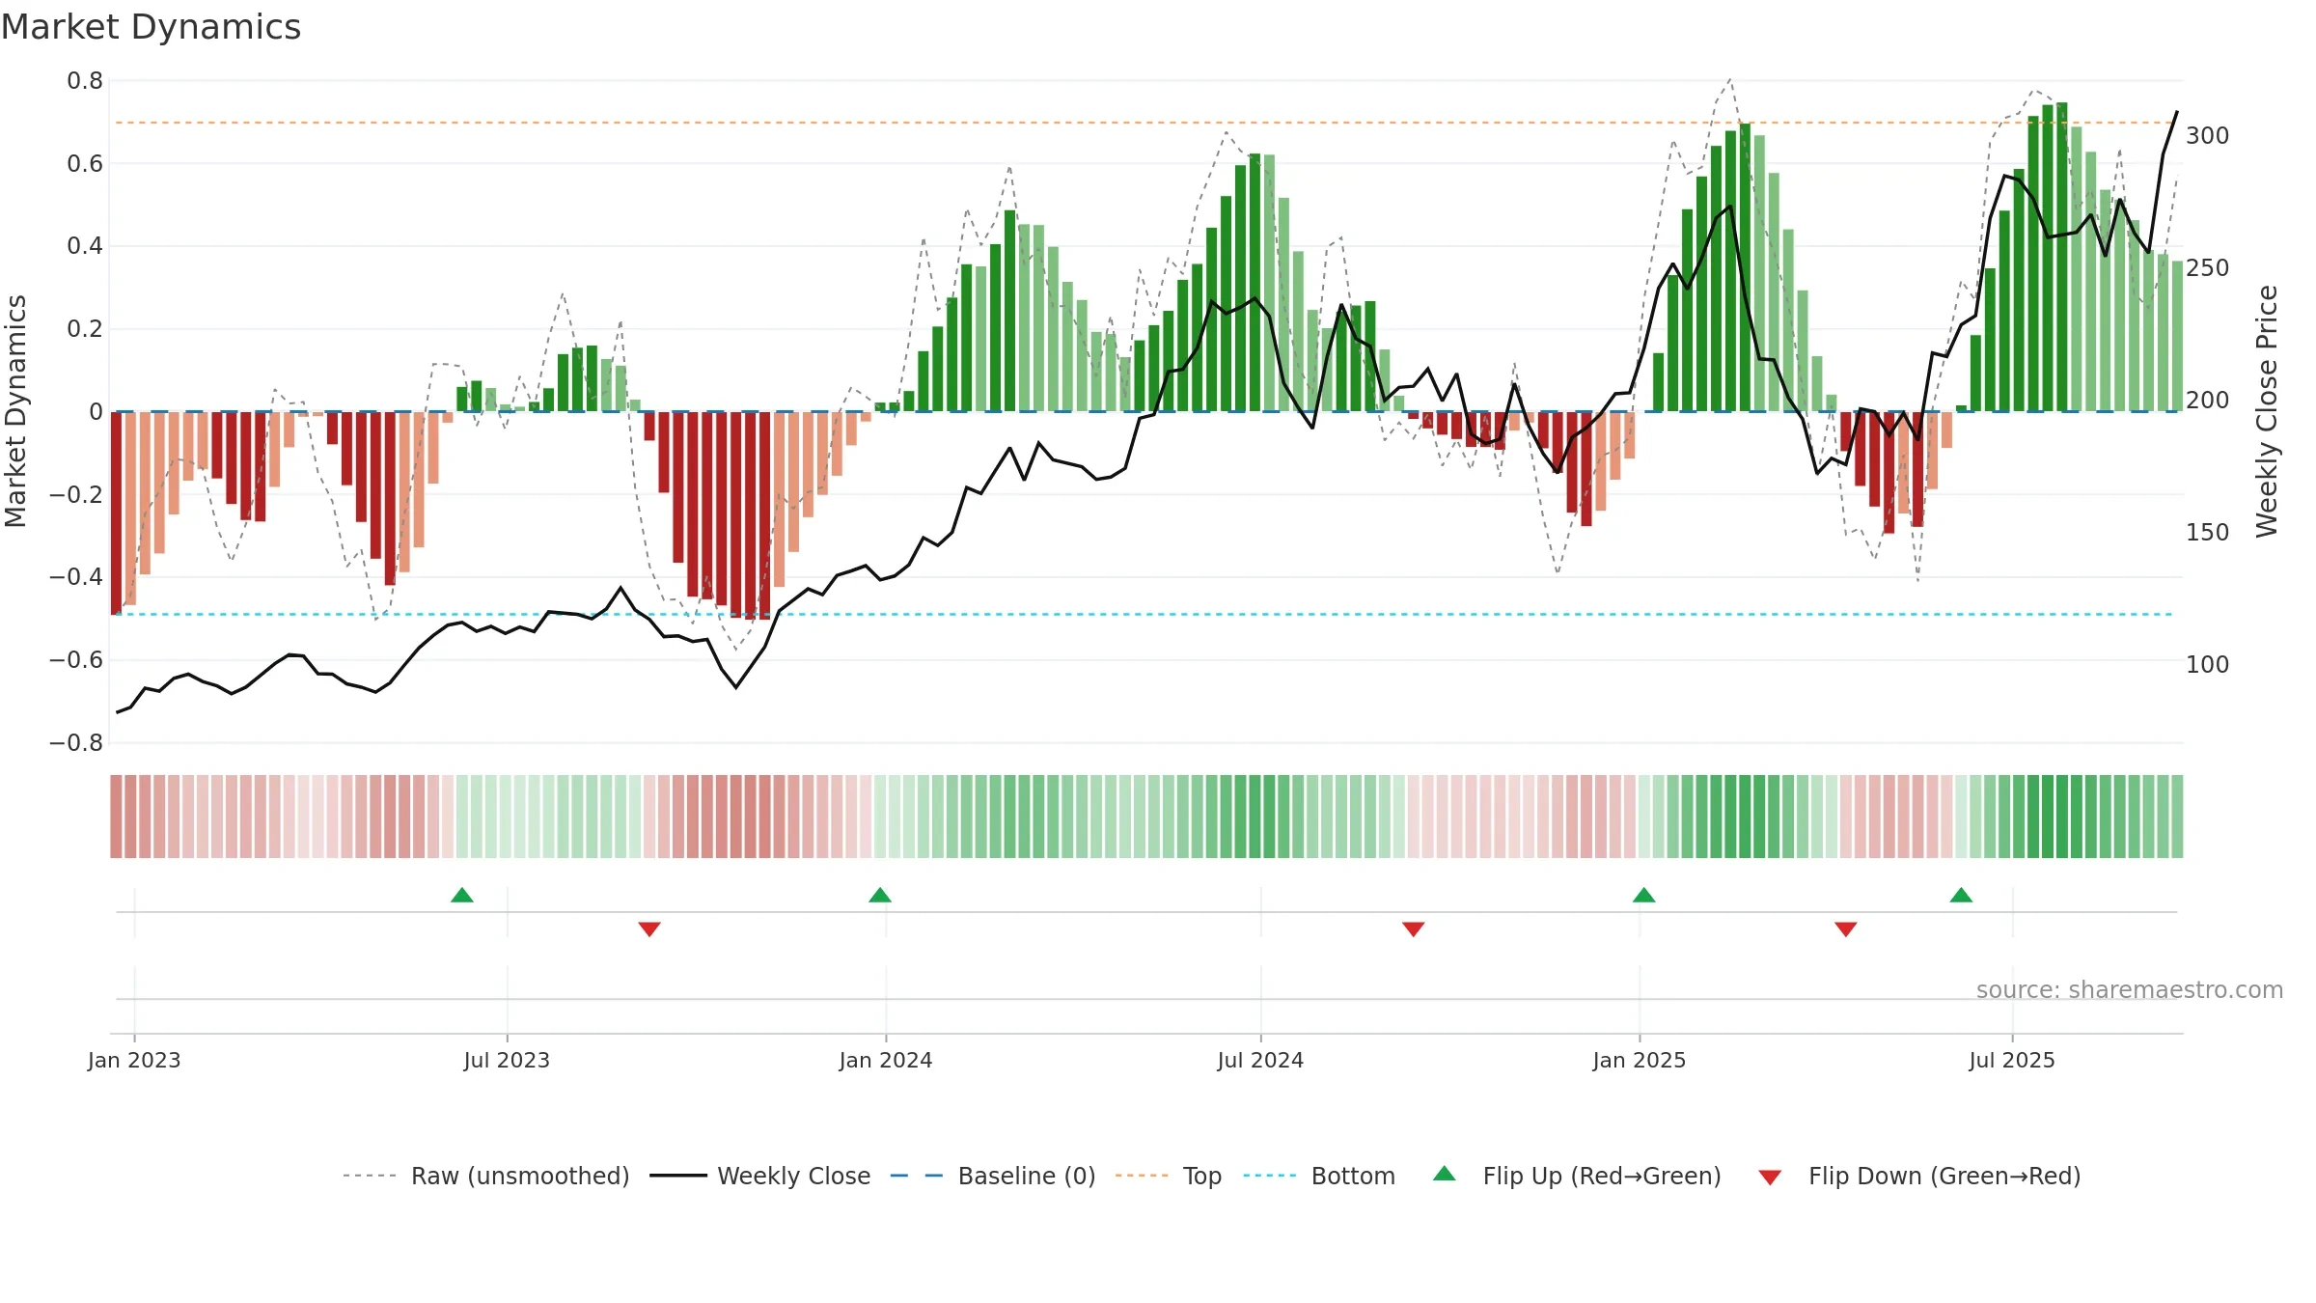Toggle the Top legend entry
2316x1303 pixels.
1168,1176
